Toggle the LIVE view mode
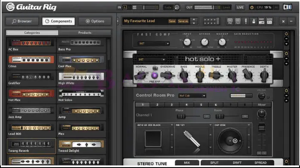The width and height of the screenshot is (300, 168). tap(240, 7)
